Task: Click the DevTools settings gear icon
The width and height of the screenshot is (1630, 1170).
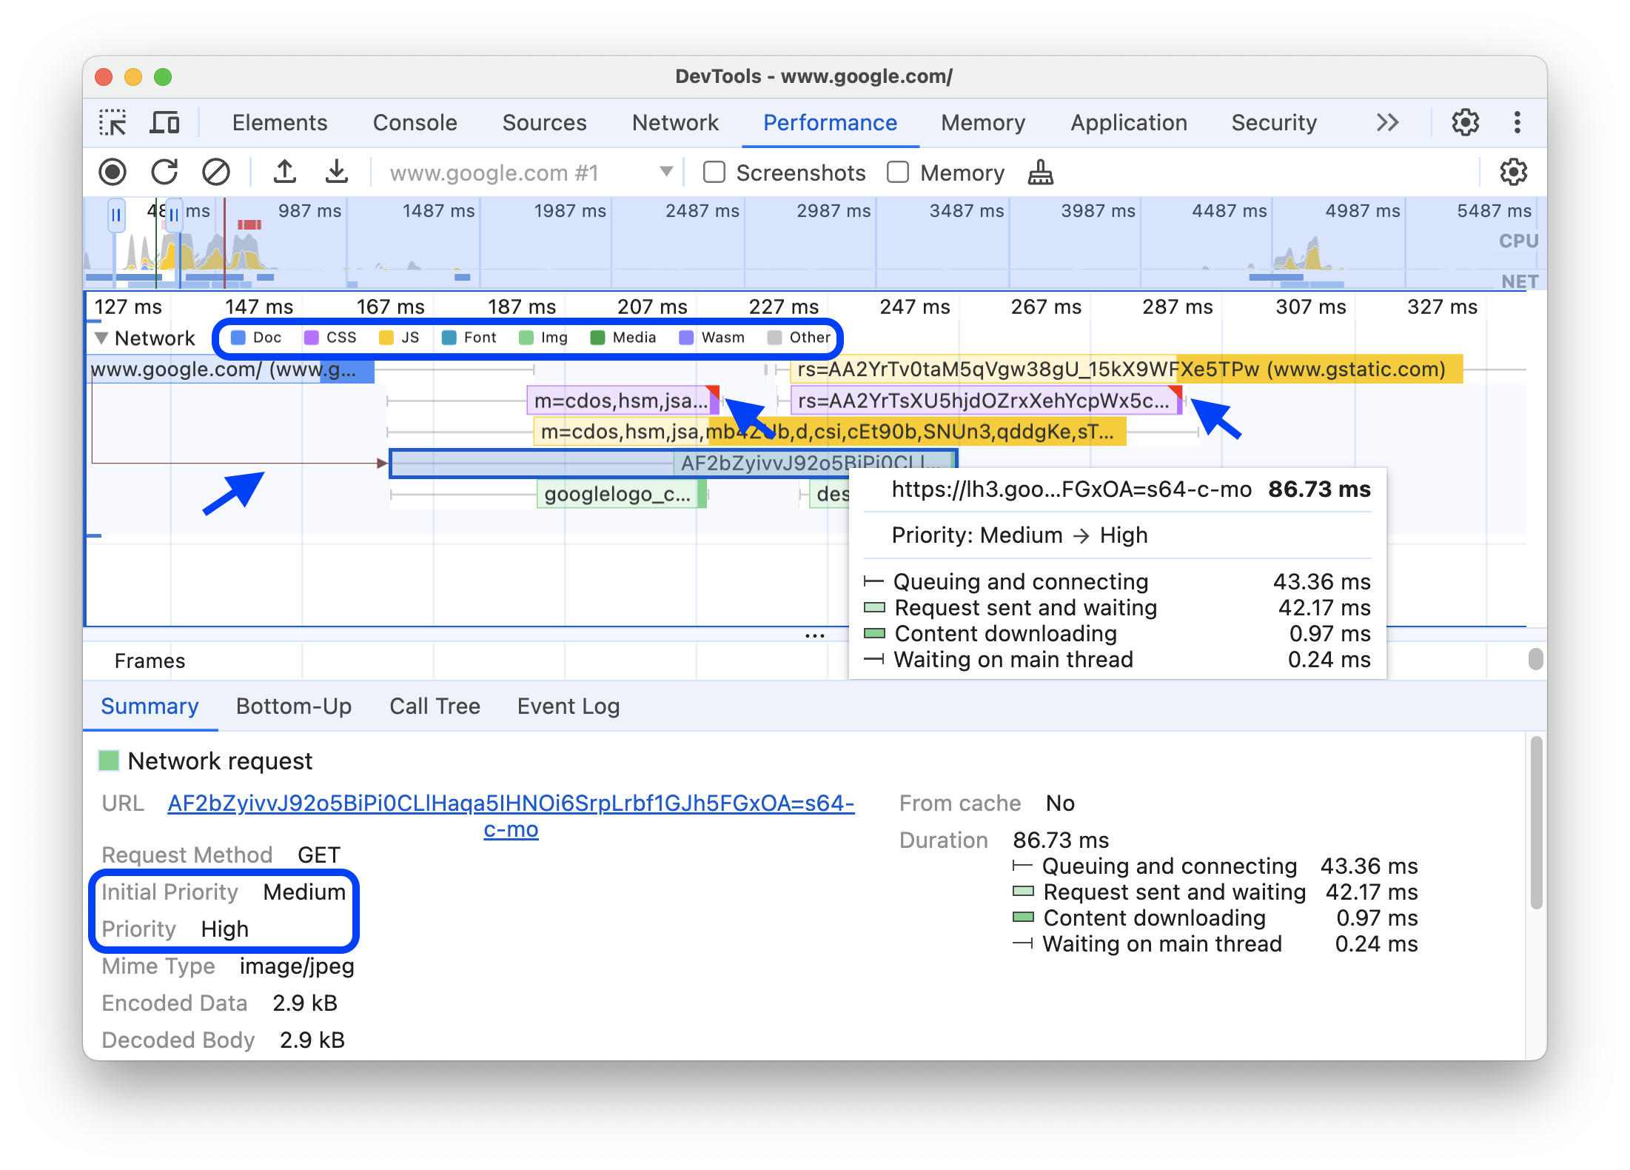Action: click(1466, 121)
